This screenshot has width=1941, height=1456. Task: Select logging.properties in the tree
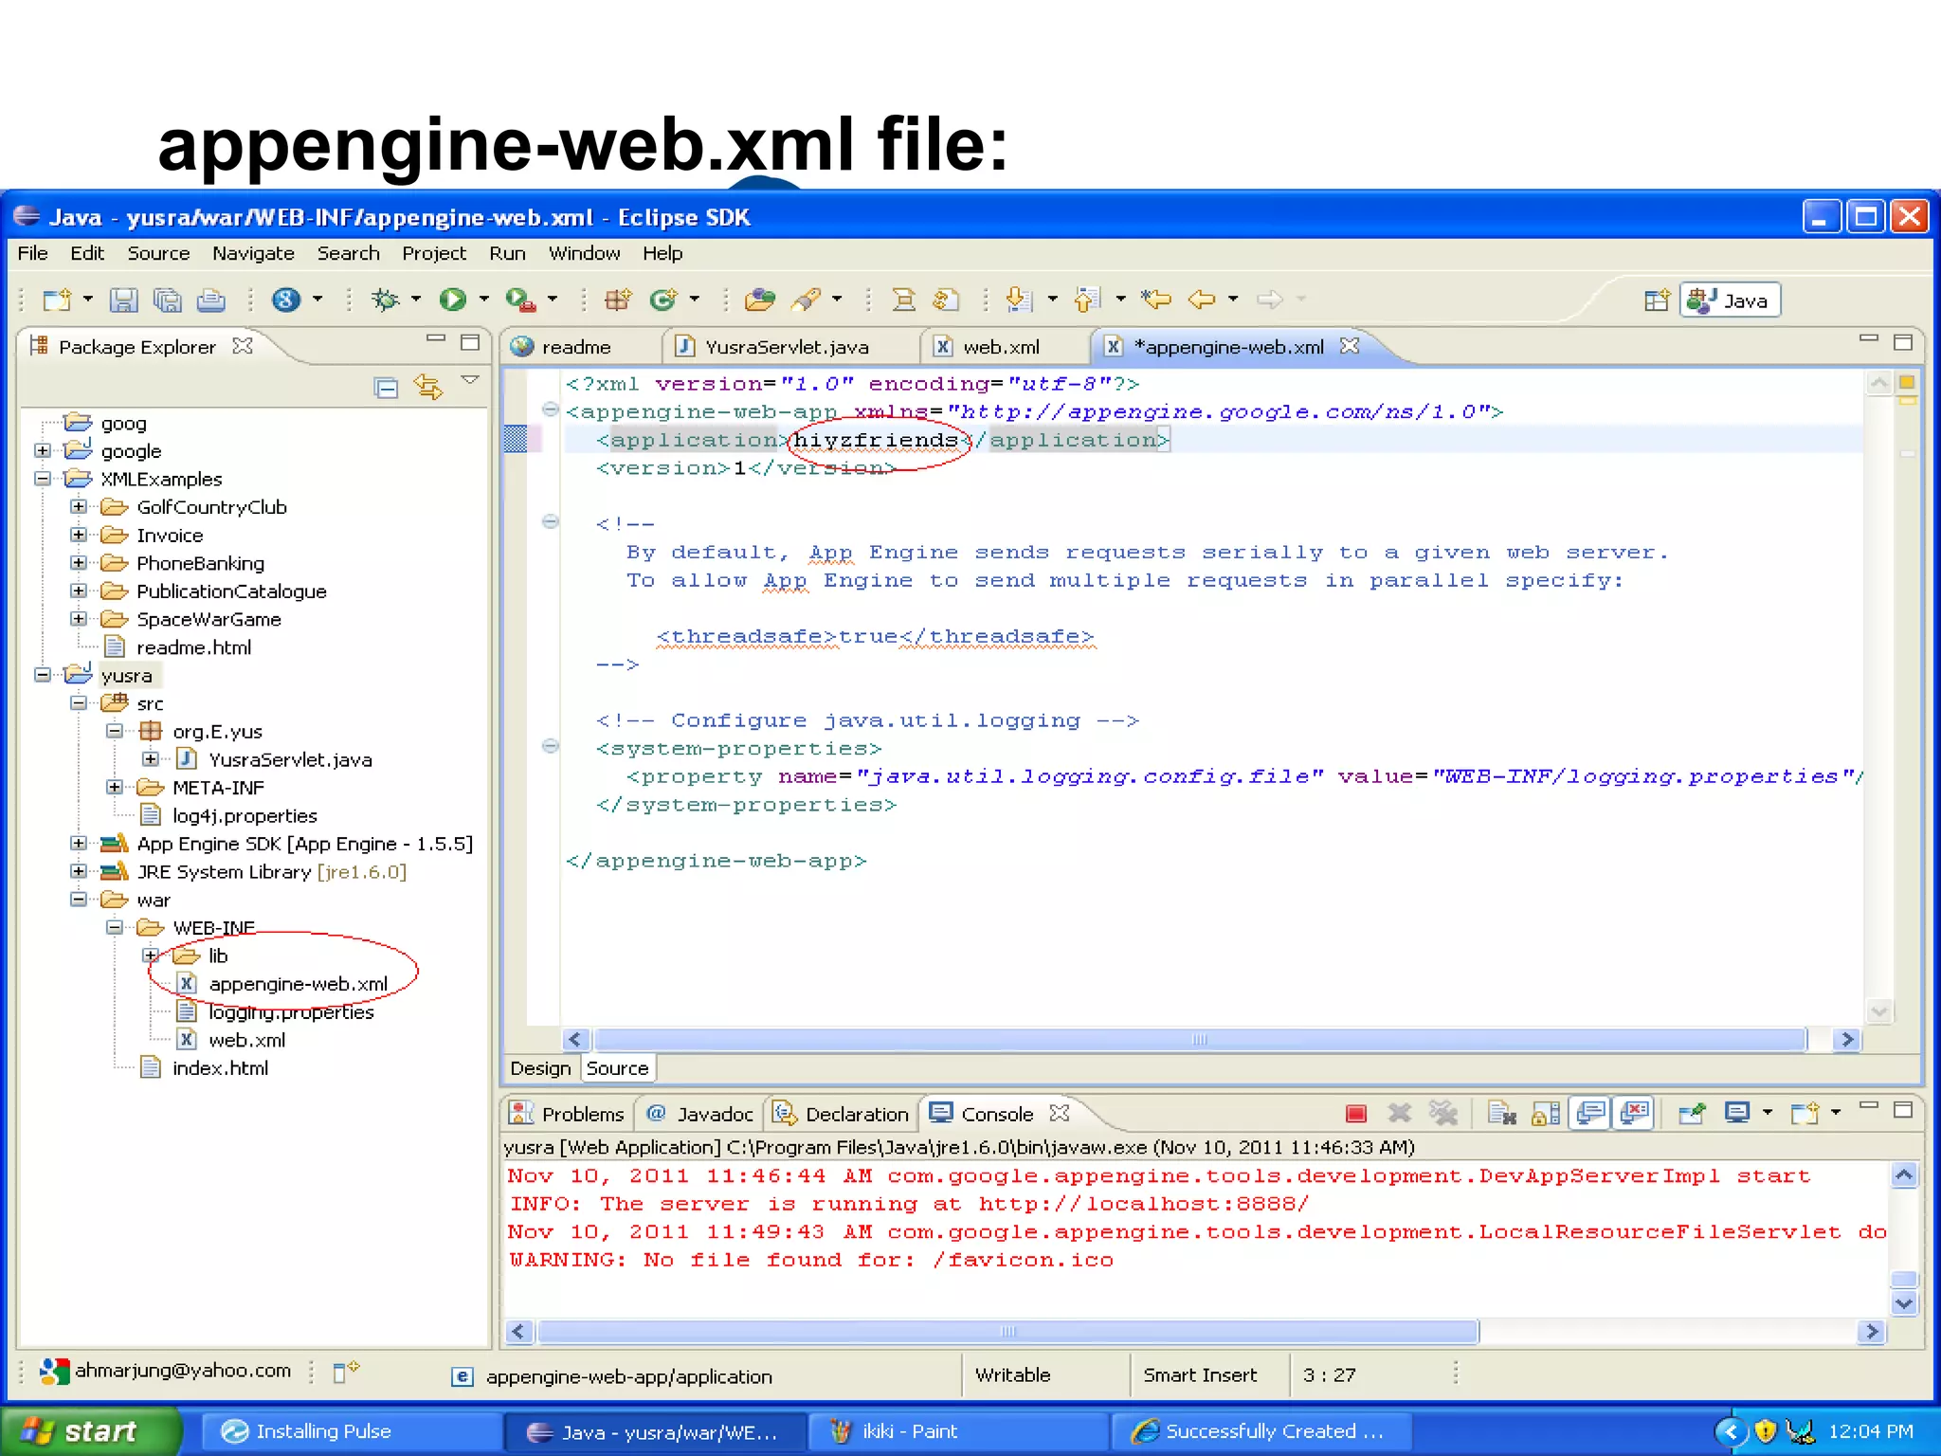coord(291,1012)
